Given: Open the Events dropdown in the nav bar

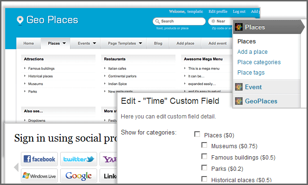Looking at the screenshot, I should click(x=87, y=43).
